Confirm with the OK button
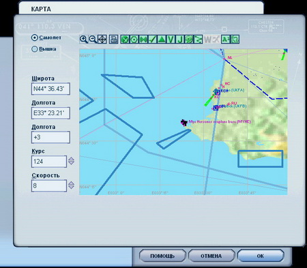307x268 pixels. click(x=261, y=256)
